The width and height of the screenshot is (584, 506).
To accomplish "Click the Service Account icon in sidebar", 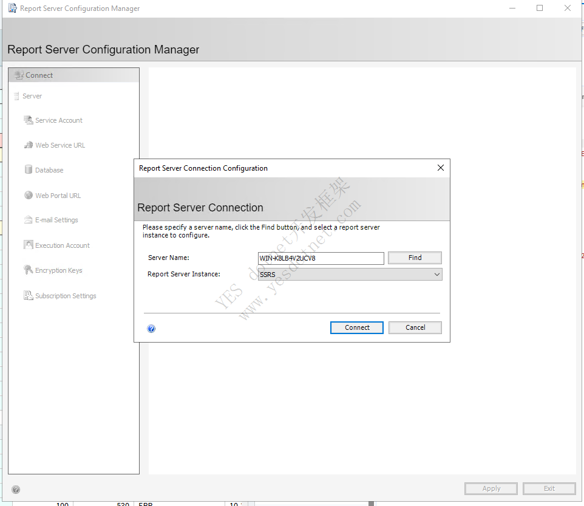I will 29,120.
